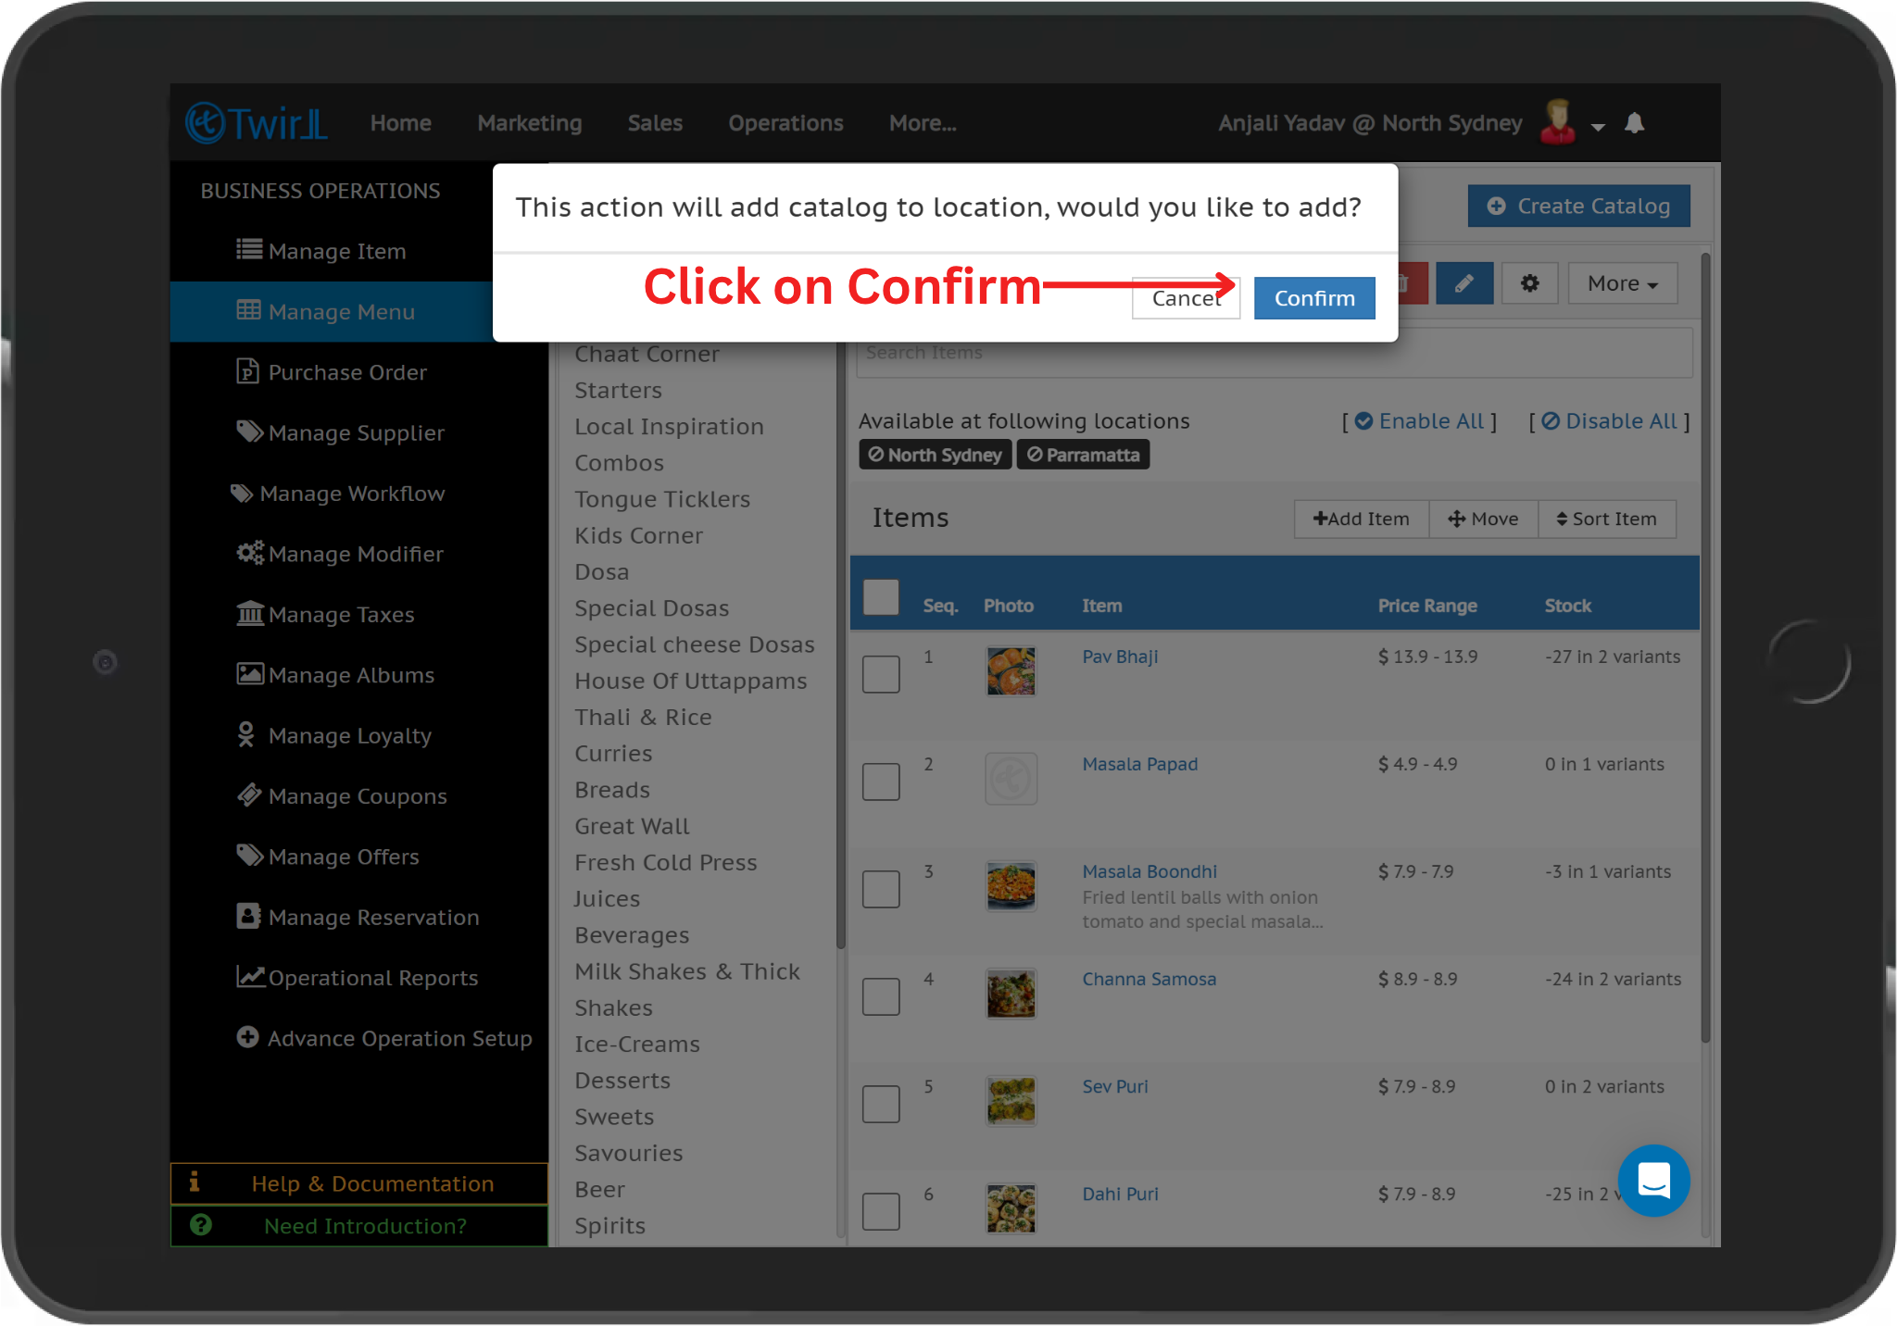Image resolution: width=1897 pixels, height=1326 pixels.
Task: Tick the Pav Bhaji row checkbox
Action: click(x=881, y=674)
